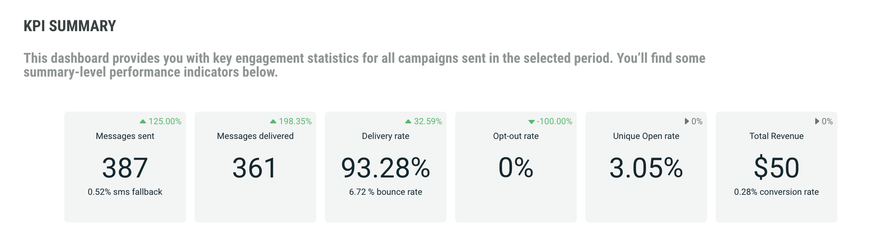The width and height of the screenshot is (886, 245).
Task: Click the gray arrow on Unique Open rate
Action: (687, 121)
